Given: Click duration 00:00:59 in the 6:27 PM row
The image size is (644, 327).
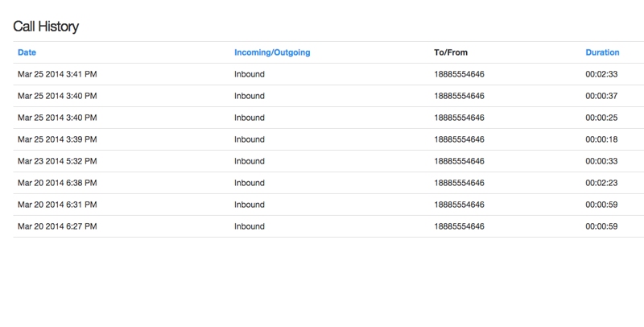Looking at the screenshot, I should click(x=601, y=227).
